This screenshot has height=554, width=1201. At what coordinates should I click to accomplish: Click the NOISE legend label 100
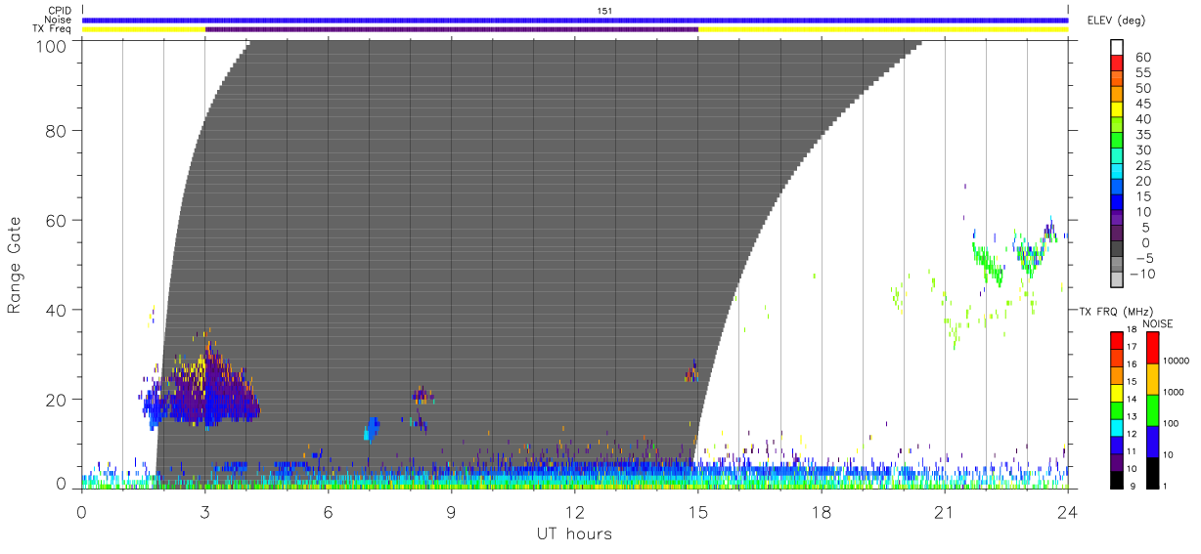pyautogui.click(x=1173, y=423)
